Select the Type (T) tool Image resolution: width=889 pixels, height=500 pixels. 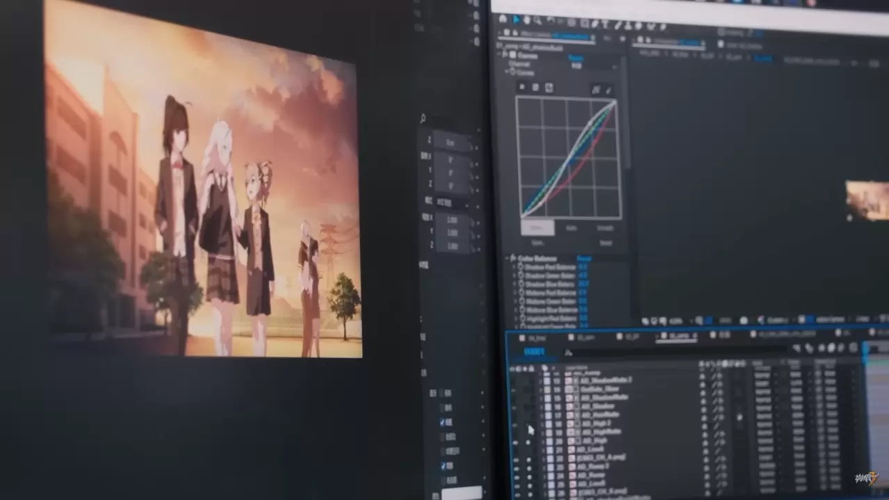pyautogui.click(x=605, y=24)
